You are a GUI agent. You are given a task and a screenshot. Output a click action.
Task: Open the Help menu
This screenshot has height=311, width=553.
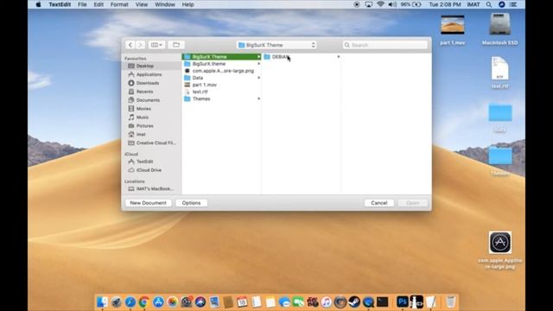[x=188, y=4]
